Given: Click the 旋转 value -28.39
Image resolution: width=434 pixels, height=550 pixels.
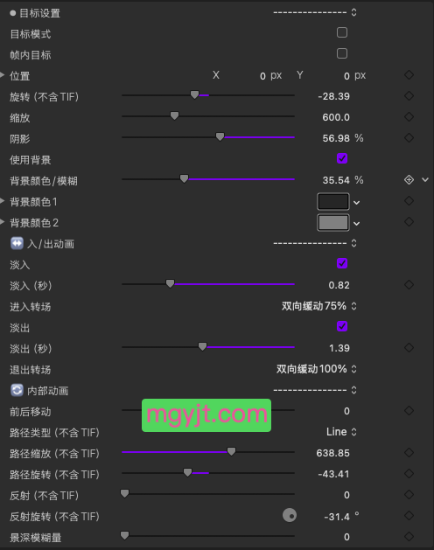Looking at the screenshot, I should click(x=333, y=96).
